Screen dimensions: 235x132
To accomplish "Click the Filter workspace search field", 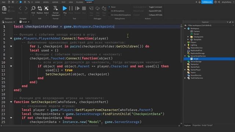I will [210, 25].
